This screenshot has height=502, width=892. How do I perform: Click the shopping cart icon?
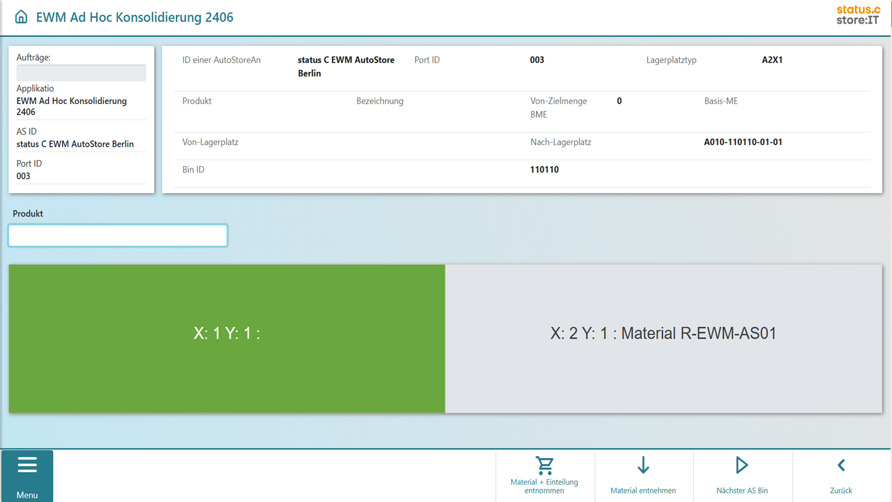544,466
